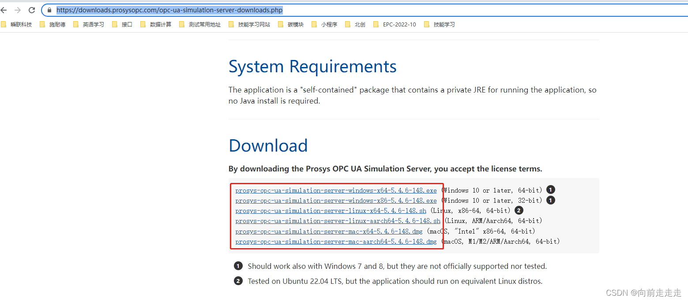Click the Ubuntu 22.04 LTS footnote text
Screen dimensions: 688x301
click(x=395, y=281)
